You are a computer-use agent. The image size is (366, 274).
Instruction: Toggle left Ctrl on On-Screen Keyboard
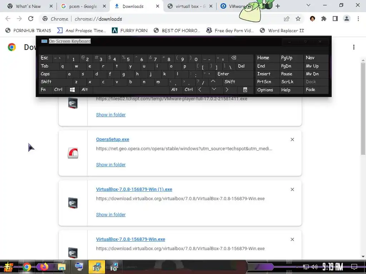58,90
